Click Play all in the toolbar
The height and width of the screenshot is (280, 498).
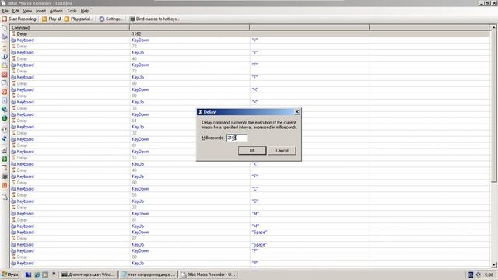(x=52, y=19)
